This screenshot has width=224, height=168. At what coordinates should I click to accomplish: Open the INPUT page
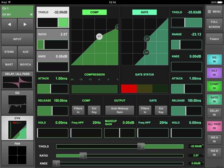point(17,39)
